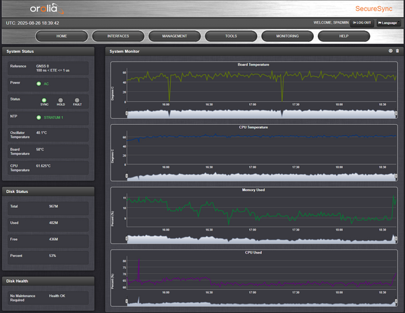Open the Language dropdown

[389, 23]
